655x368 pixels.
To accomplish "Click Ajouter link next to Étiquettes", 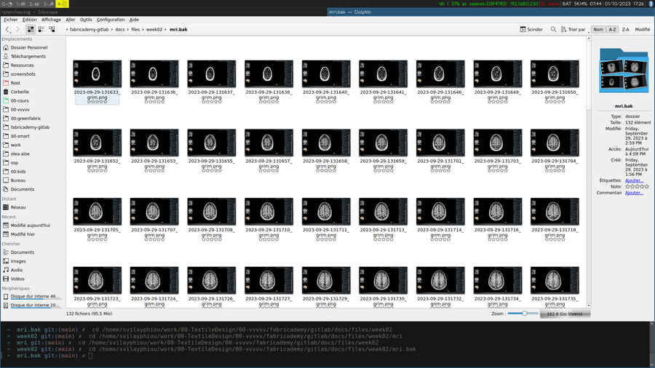I will point(634,180).
